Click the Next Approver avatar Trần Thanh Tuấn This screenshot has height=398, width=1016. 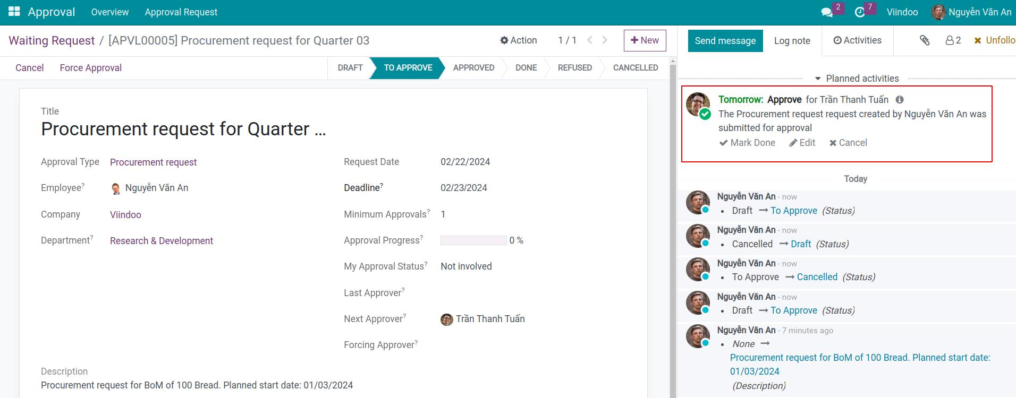tap(446, 319)
